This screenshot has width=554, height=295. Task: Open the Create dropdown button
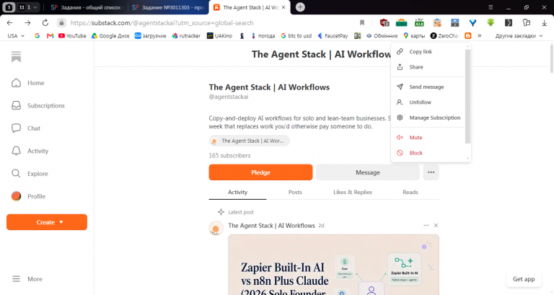tap(47, 222)
